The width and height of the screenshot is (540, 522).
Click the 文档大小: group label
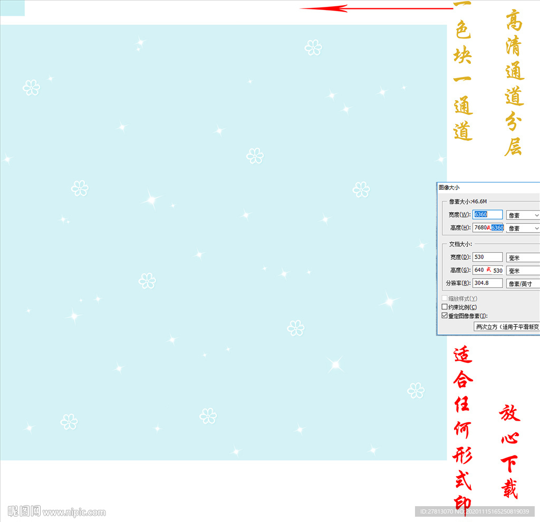pyautogui.click(x=460, y=244)
